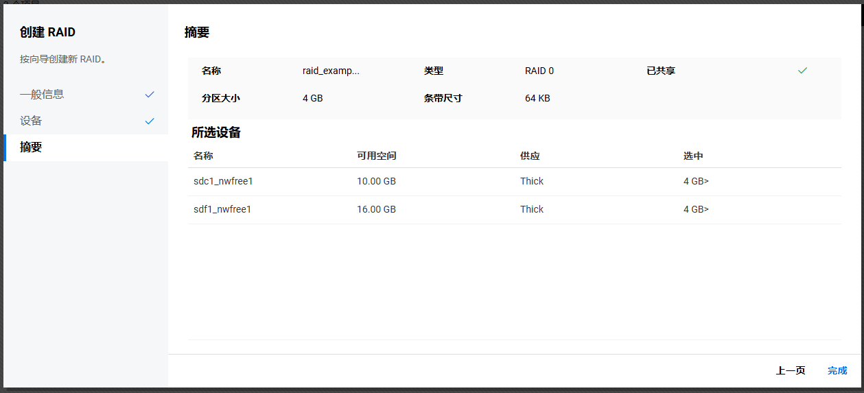
Task: Click the RAID 0 type value
Action: (x=539, y=71)
